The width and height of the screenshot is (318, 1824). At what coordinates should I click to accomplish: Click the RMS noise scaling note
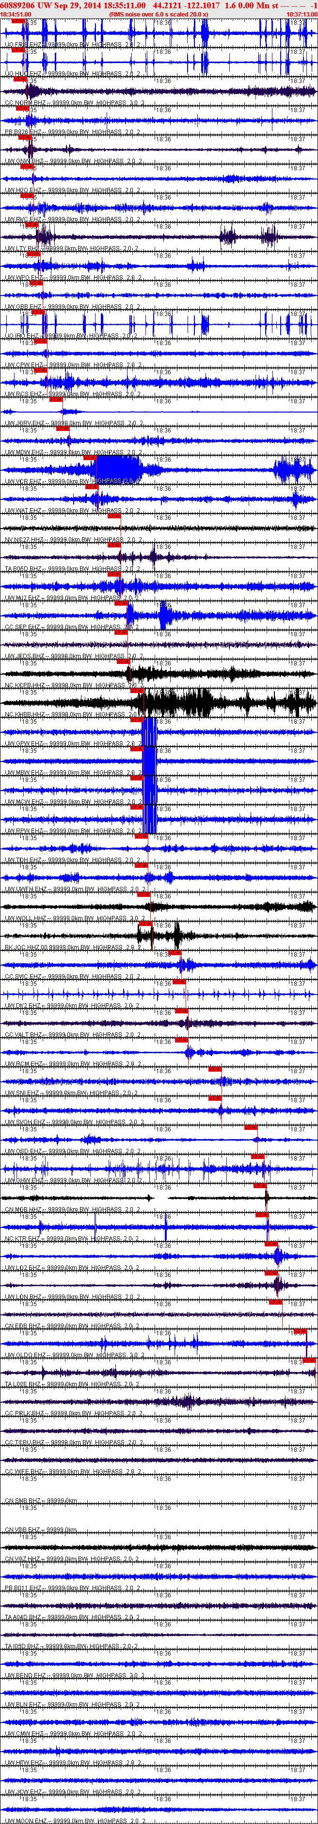click(159, 14)
